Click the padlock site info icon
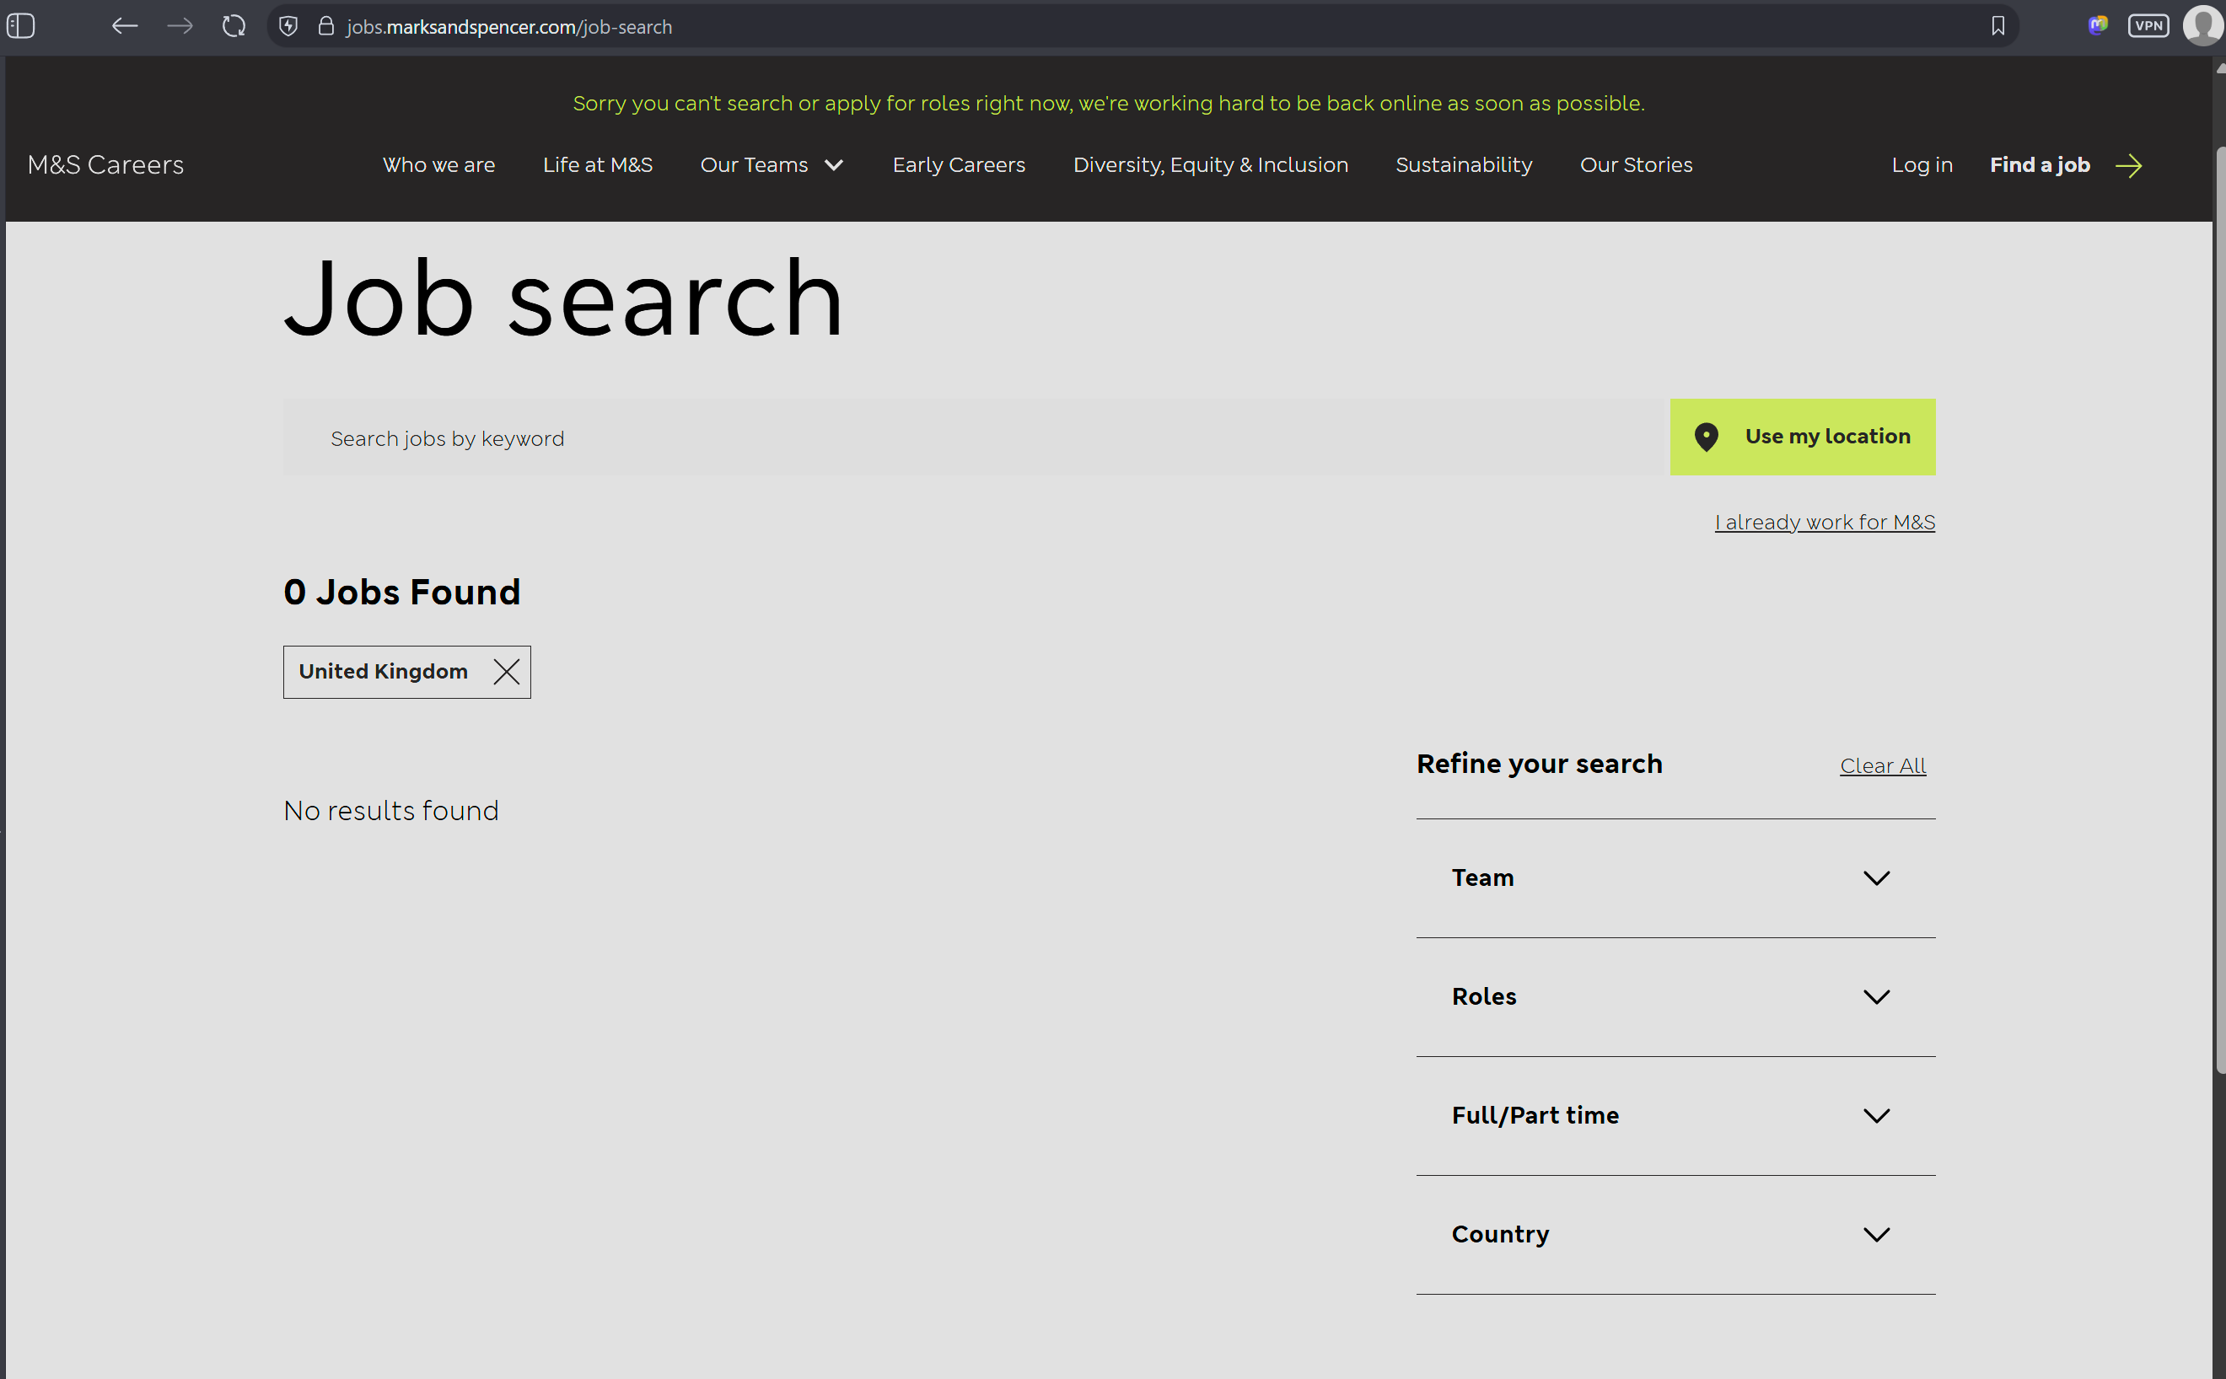 click(325, 26)
